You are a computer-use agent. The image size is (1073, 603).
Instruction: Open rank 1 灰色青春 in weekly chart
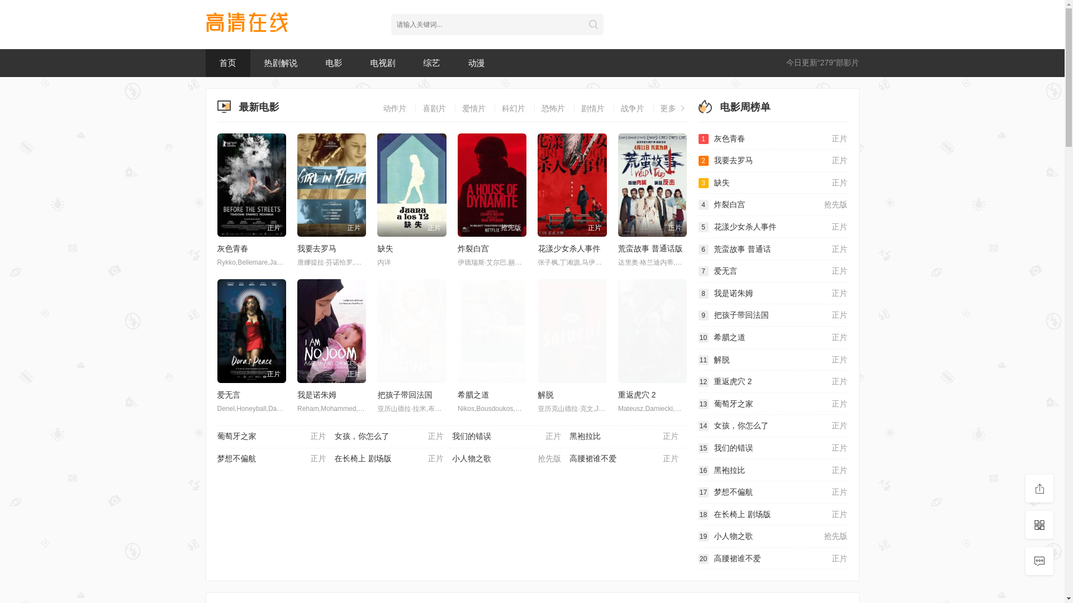click(773, 138)
